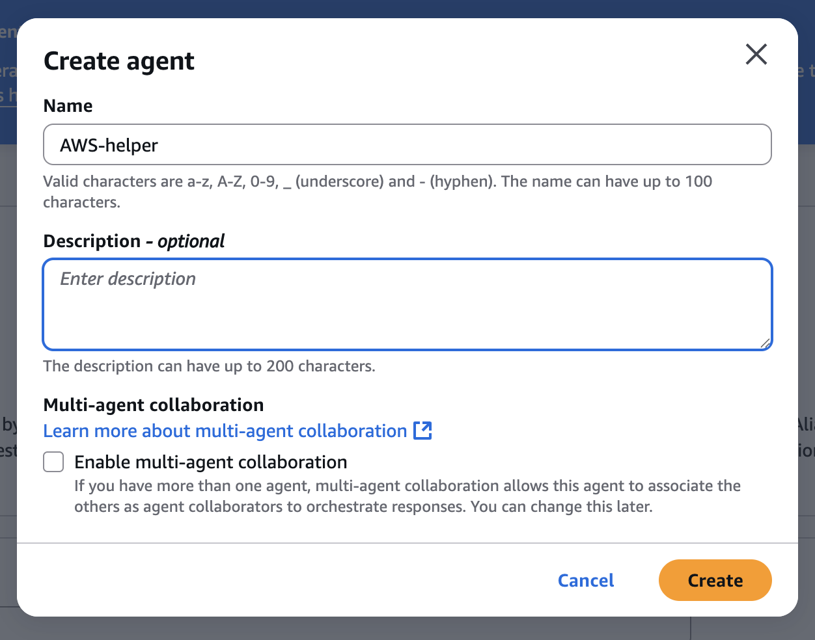This screenshot has width=815, height=640.
Task: Click the multi-agent collaboration explanation paragraph
Action: coord(407,496)
